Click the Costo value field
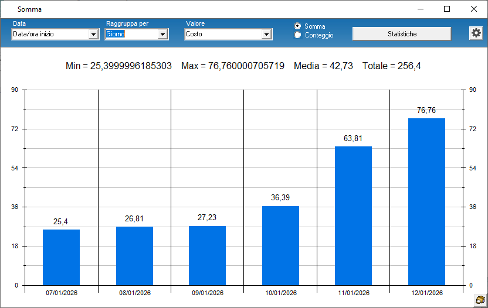Screen dimensions: 488x308 coord(223,35)
